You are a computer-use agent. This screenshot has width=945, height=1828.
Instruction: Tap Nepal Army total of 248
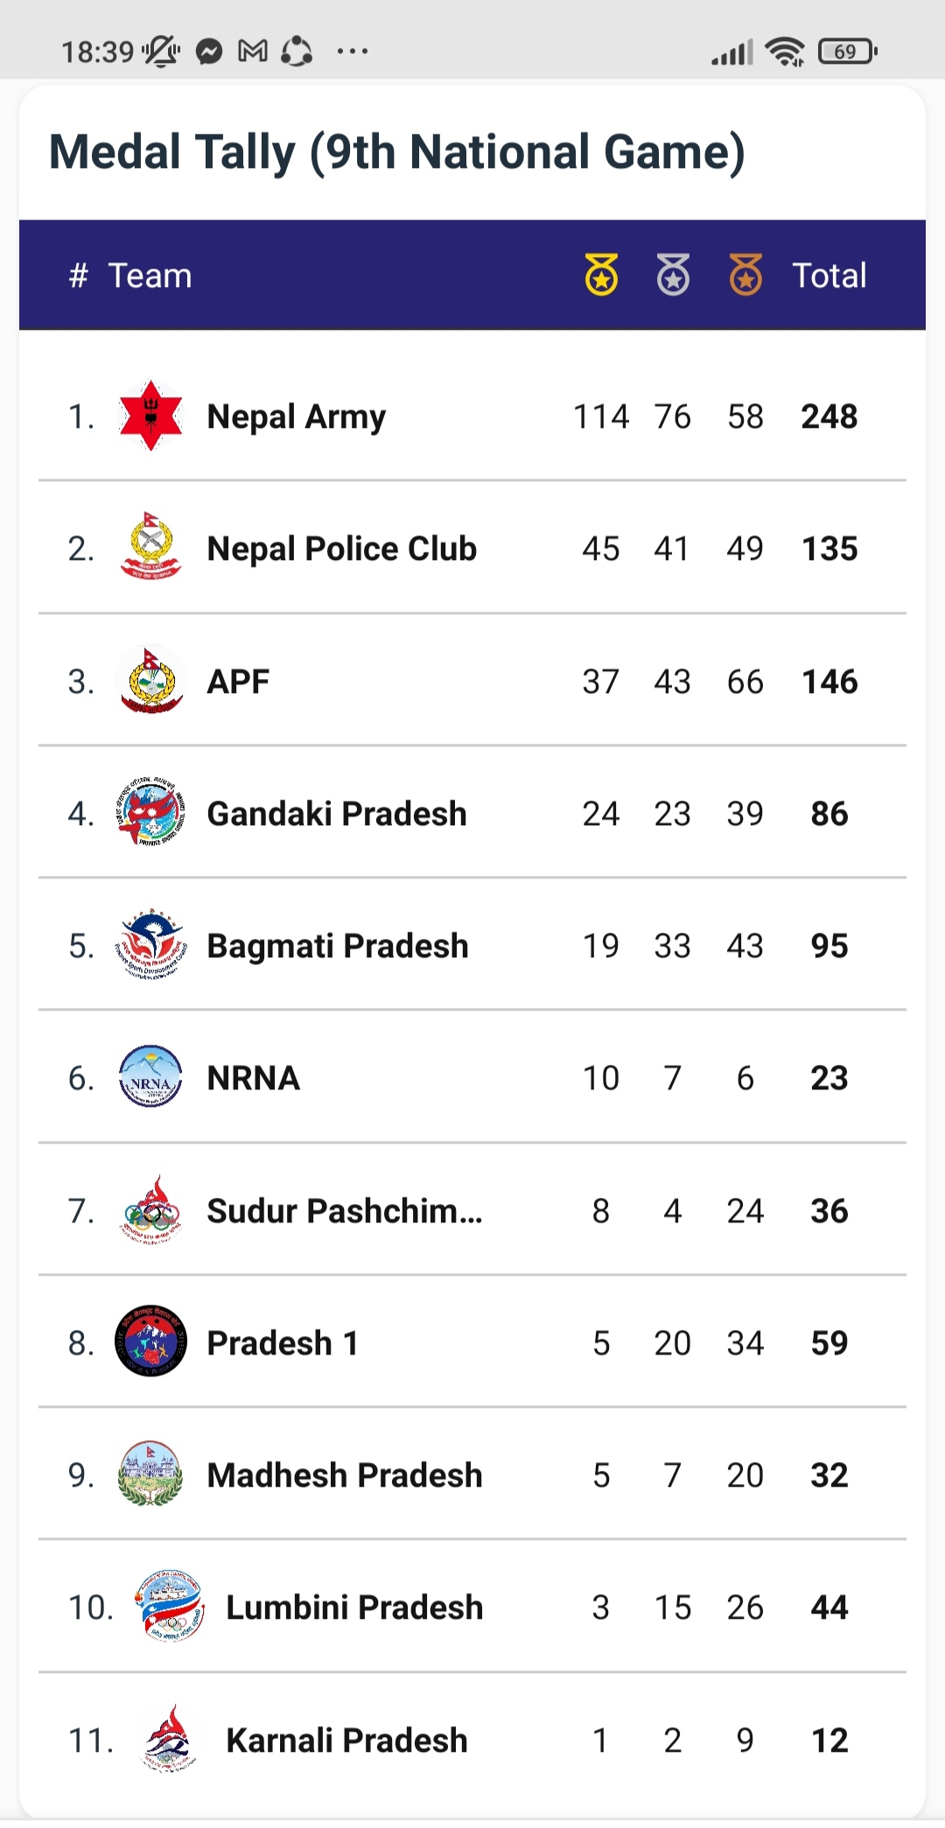click(829, 417)
